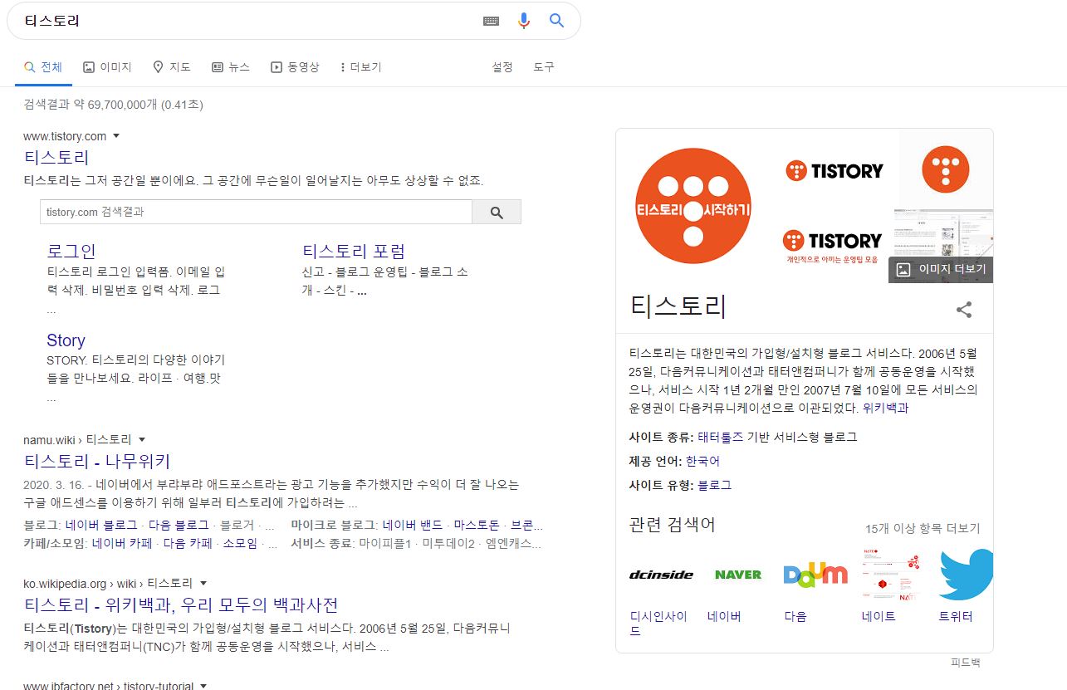Switch to the 이미지 tab
Screen dimensions: 1067x690
(x=107, y=67)
